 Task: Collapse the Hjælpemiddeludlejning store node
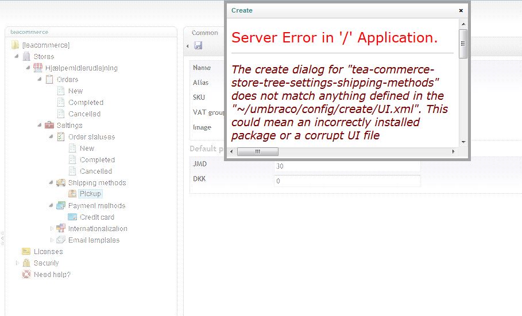point(28,68)
